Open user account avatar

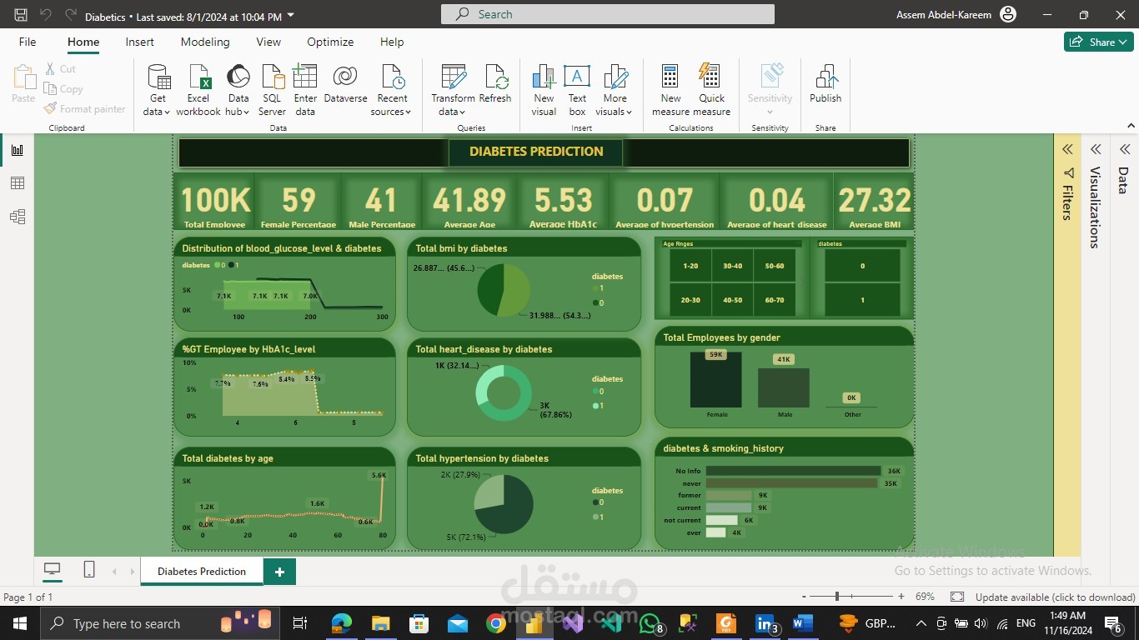pyautogui.click(x=1008, y=15)
